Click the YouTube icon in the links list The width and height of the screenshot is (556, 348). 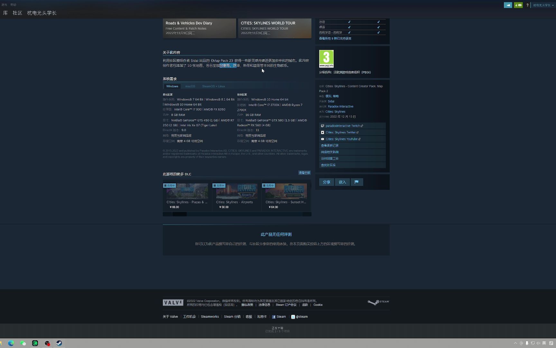(322, 139)
